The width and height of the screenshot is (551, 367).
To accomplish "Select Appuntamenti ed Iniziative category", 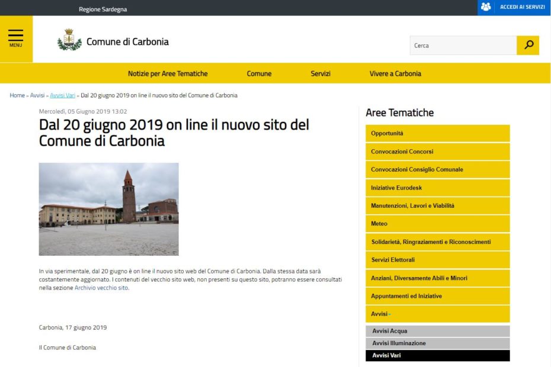I will (x=437, y=296).
